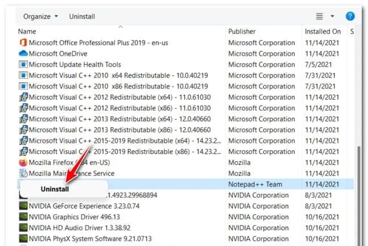
Task: Click Mozilla publisher in Firefox row
Action: 239,163
